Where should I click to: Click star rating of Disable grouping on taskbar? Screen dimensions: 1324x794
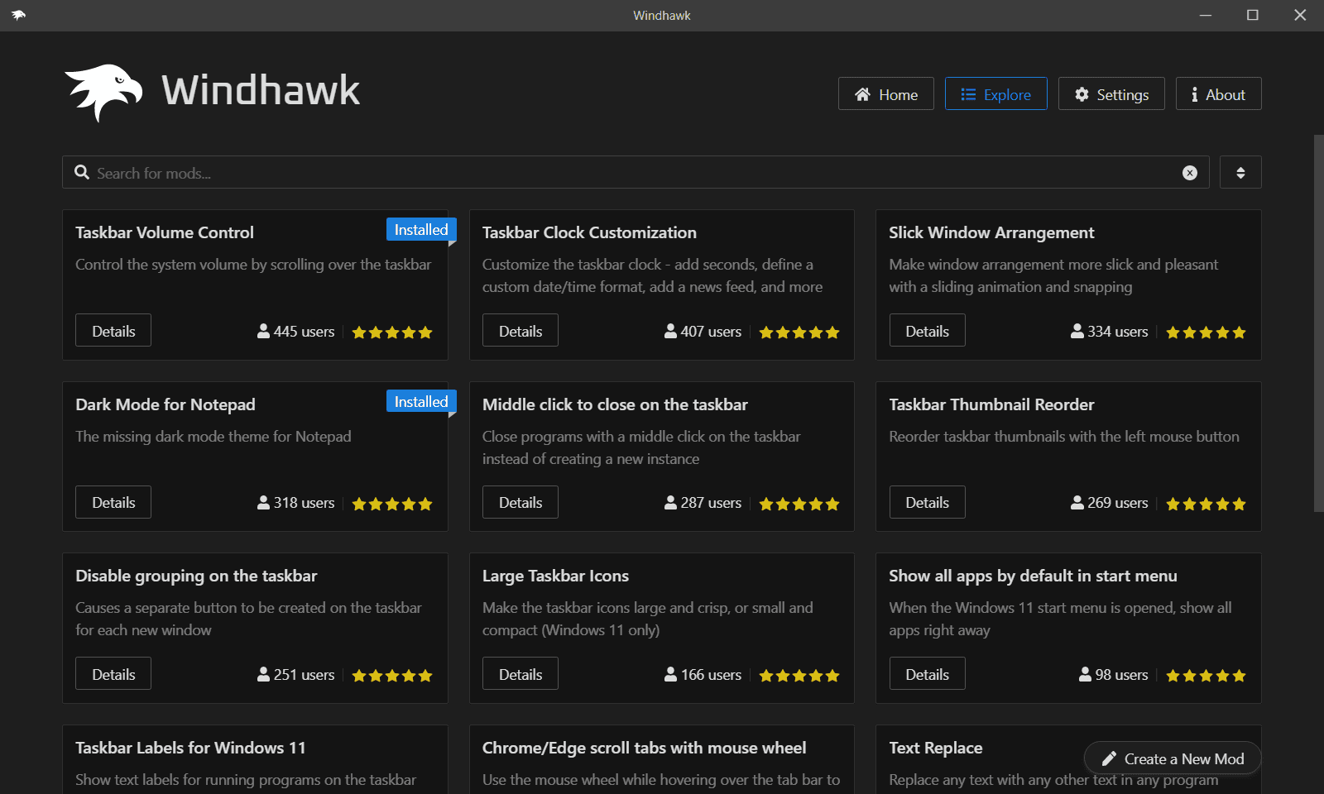coord(392,676)
